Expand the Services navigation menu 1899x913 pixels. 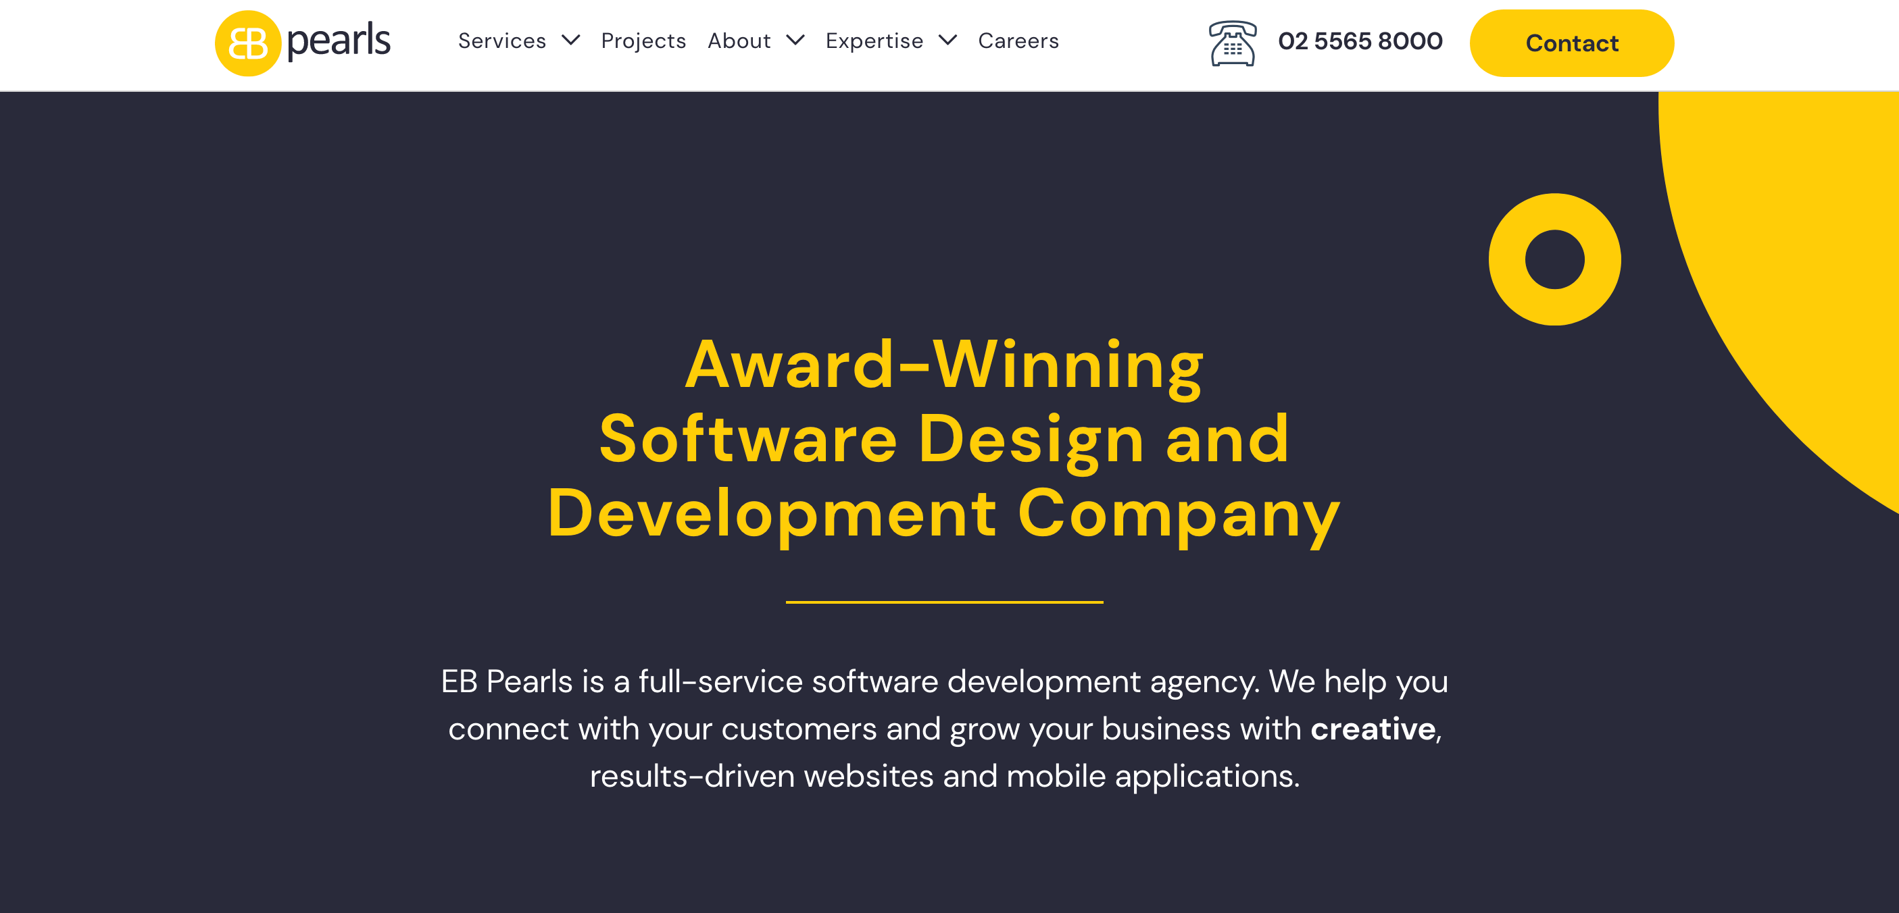(521, 40)
